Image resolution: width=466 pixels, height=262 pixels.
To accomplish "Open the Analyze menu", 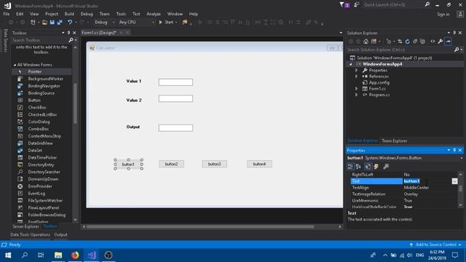I will [x=154, y=14].
